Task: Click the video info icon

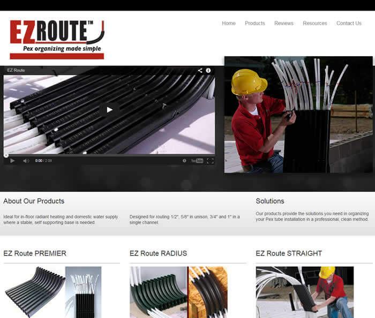Action: 208,70
